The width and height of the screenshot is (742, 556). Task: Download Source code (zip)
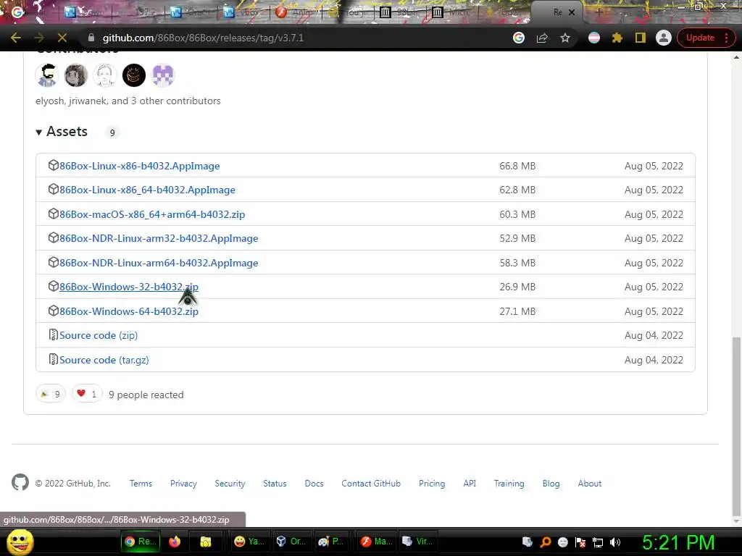pos(99,336)
